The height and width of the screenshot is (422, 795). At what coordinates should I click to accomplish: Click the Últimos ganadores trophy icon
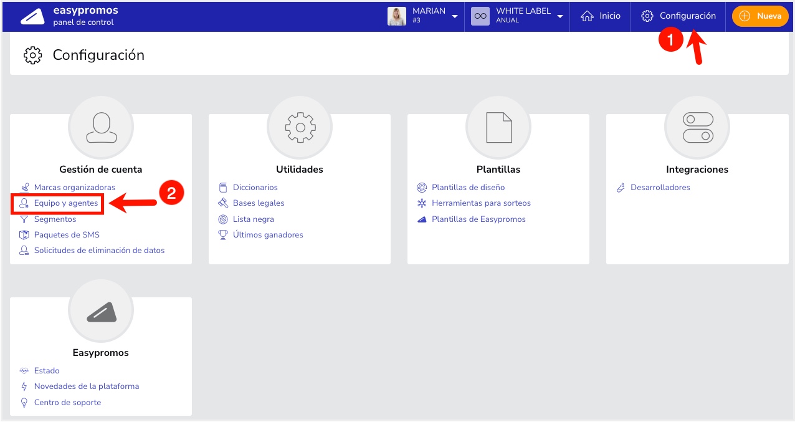[223, 235]
